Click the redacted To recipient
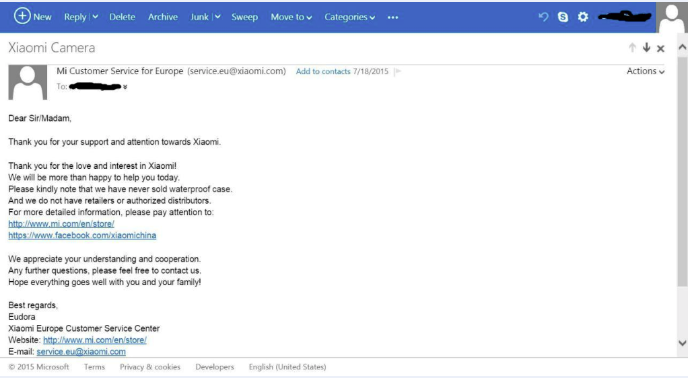Viewport: 688px width, 378px height. coord(95,86)
